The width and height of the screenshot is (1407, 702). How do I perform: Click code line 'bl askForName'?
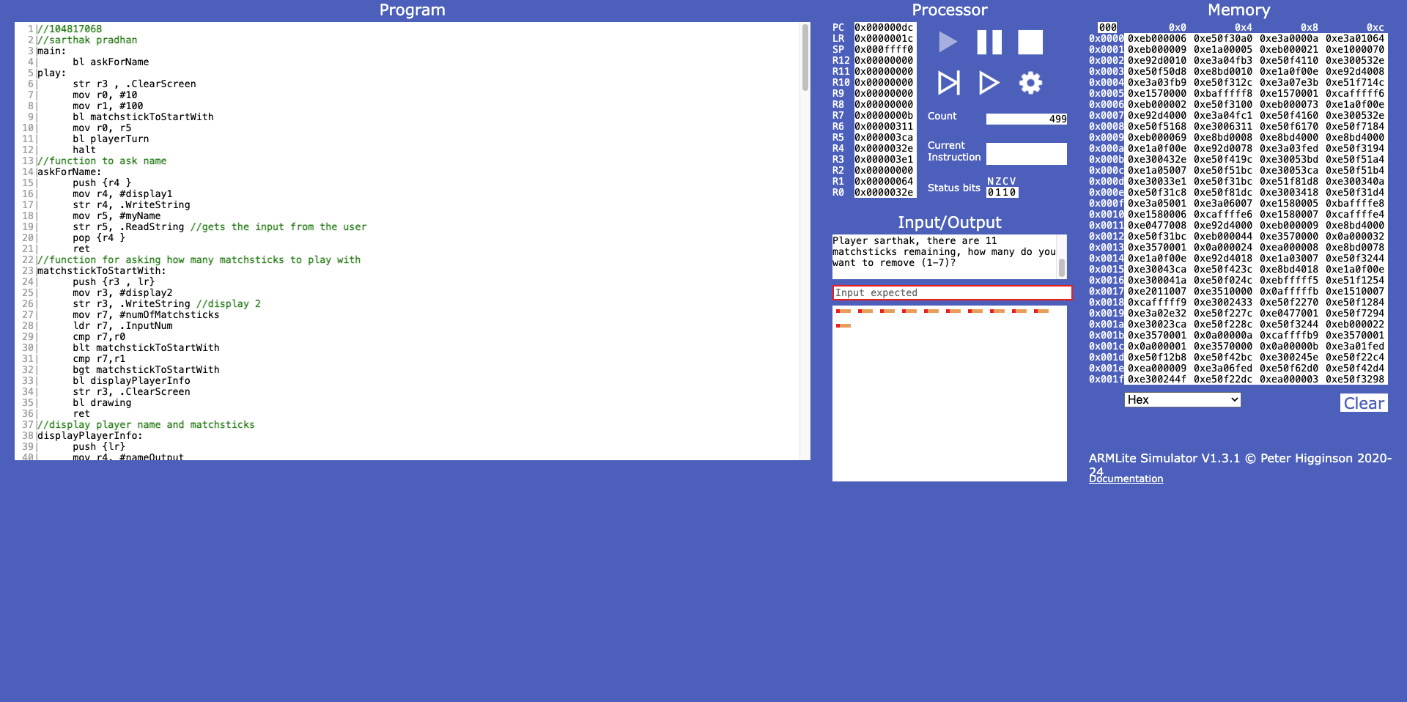click(111, 62)
